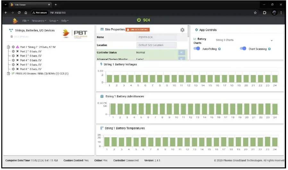288x170 pixels.
Task: Click the Battery Voltages lightning bolt icon
Action: (x=101, y=64)
